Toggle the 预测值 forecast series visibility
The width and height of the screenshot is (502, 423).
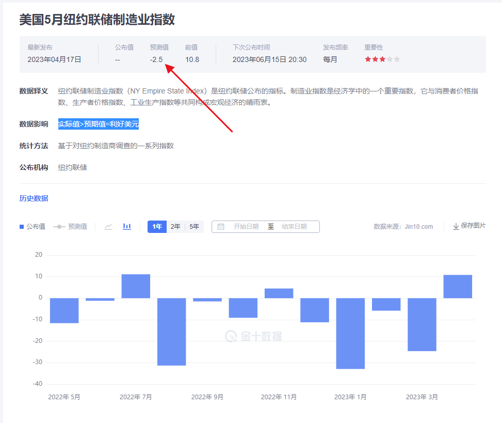[x=77, y=226]
